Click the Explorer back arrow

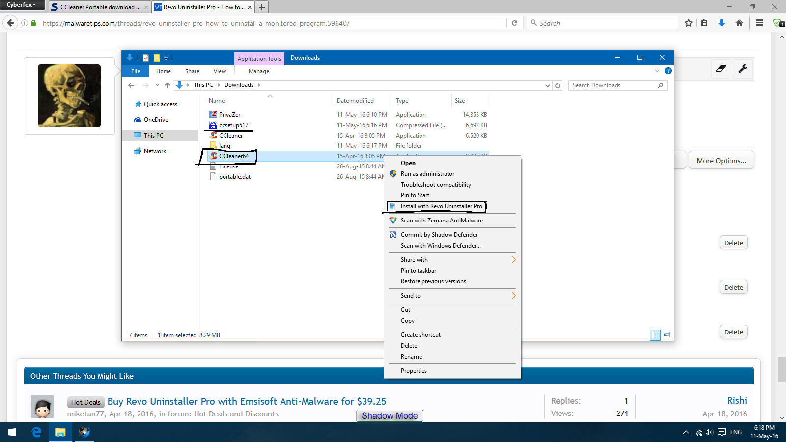131,85
